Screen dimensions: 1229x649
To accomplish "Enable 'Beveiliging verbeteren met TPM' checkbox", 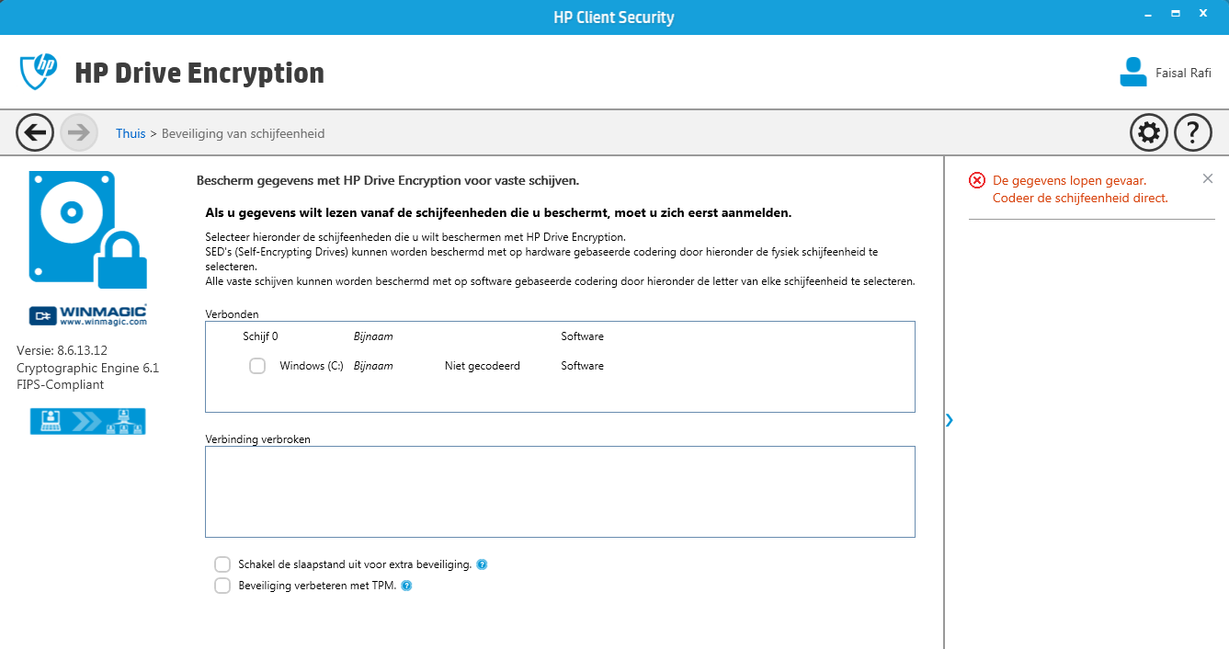I will pyautogui.click(x=222, y=586).
